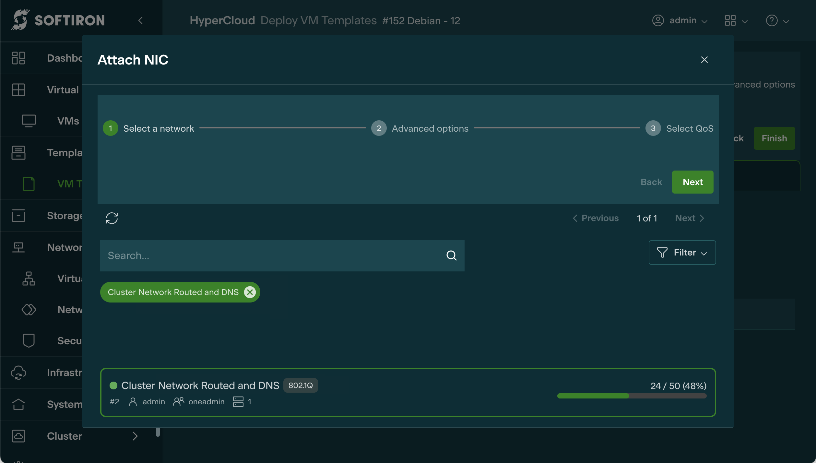Open the Filter dropdown
The width and height of the screenshot is (816, 463).
682,253
